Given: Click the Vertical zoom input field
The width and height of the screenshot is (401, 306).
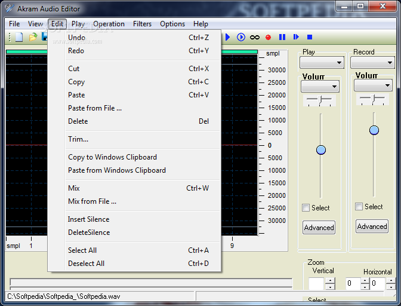Looking at the screenshot, I should click(x=317, y=283).
